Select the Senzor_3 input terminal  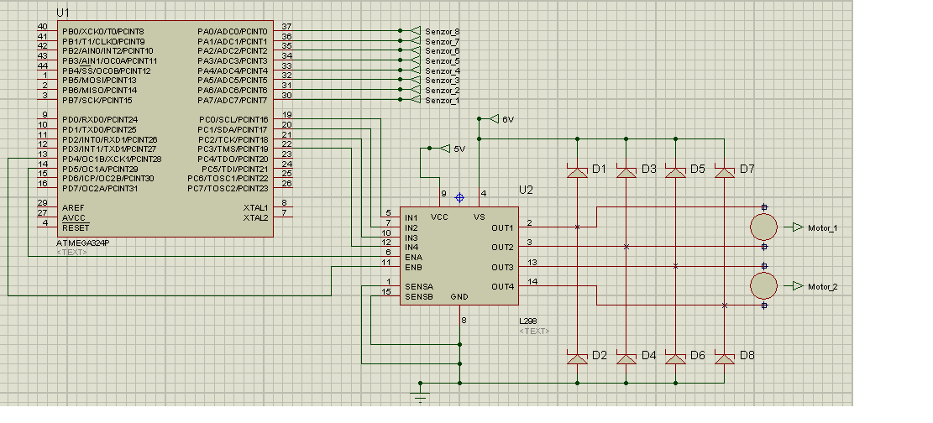416,81
